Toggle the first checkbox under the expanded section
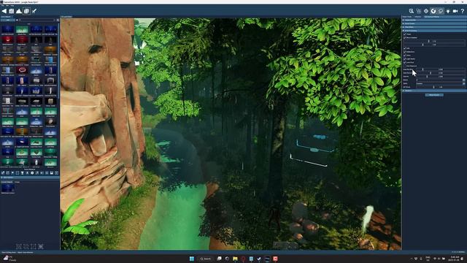The image size is (467, 263). coord(405,34)
